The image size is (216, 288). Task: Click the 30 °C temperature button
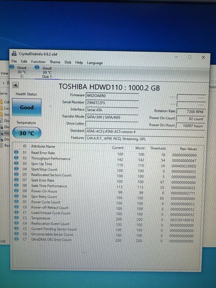[27, 133]
